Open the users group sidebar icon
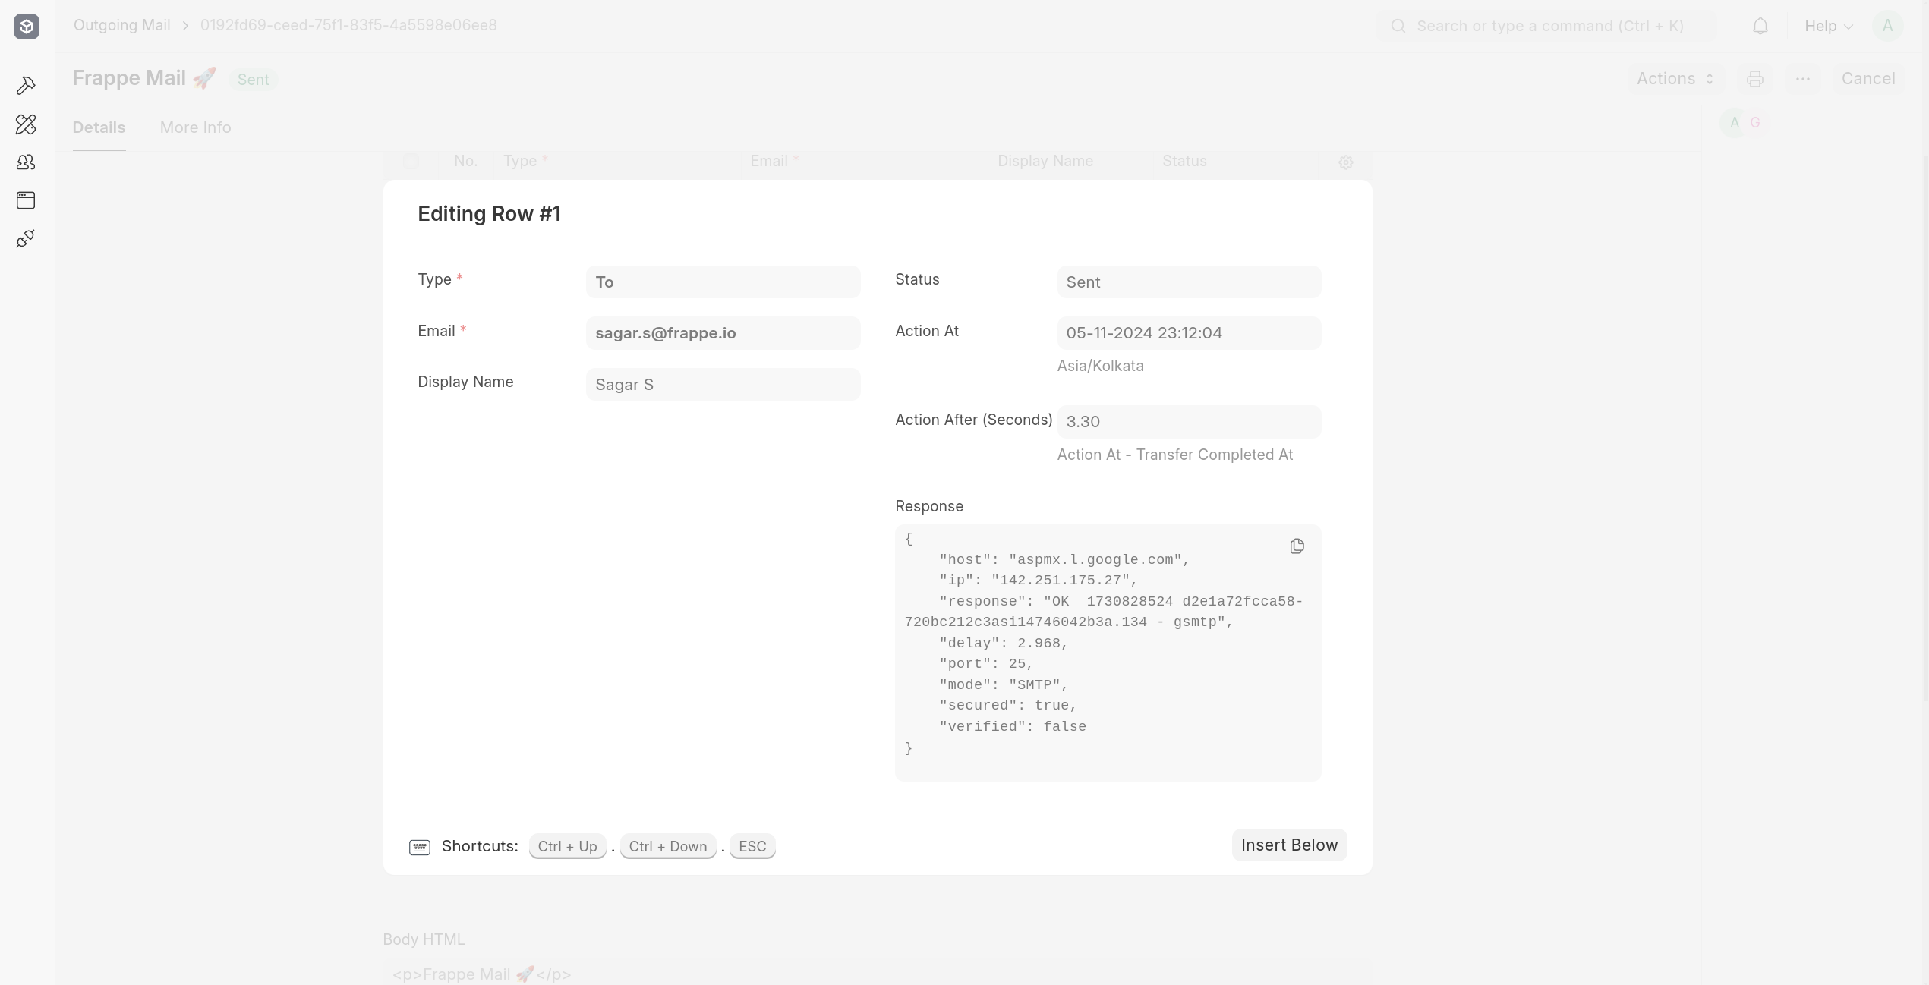The height and width of the screenshot is (985, 1929). coord(26,162)
